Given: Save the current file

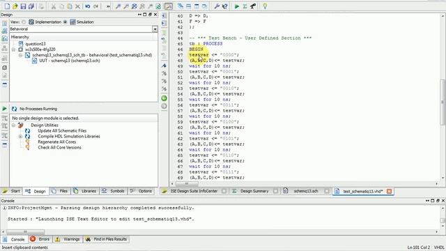Looking at the screenshot, I should pos(23,6).
